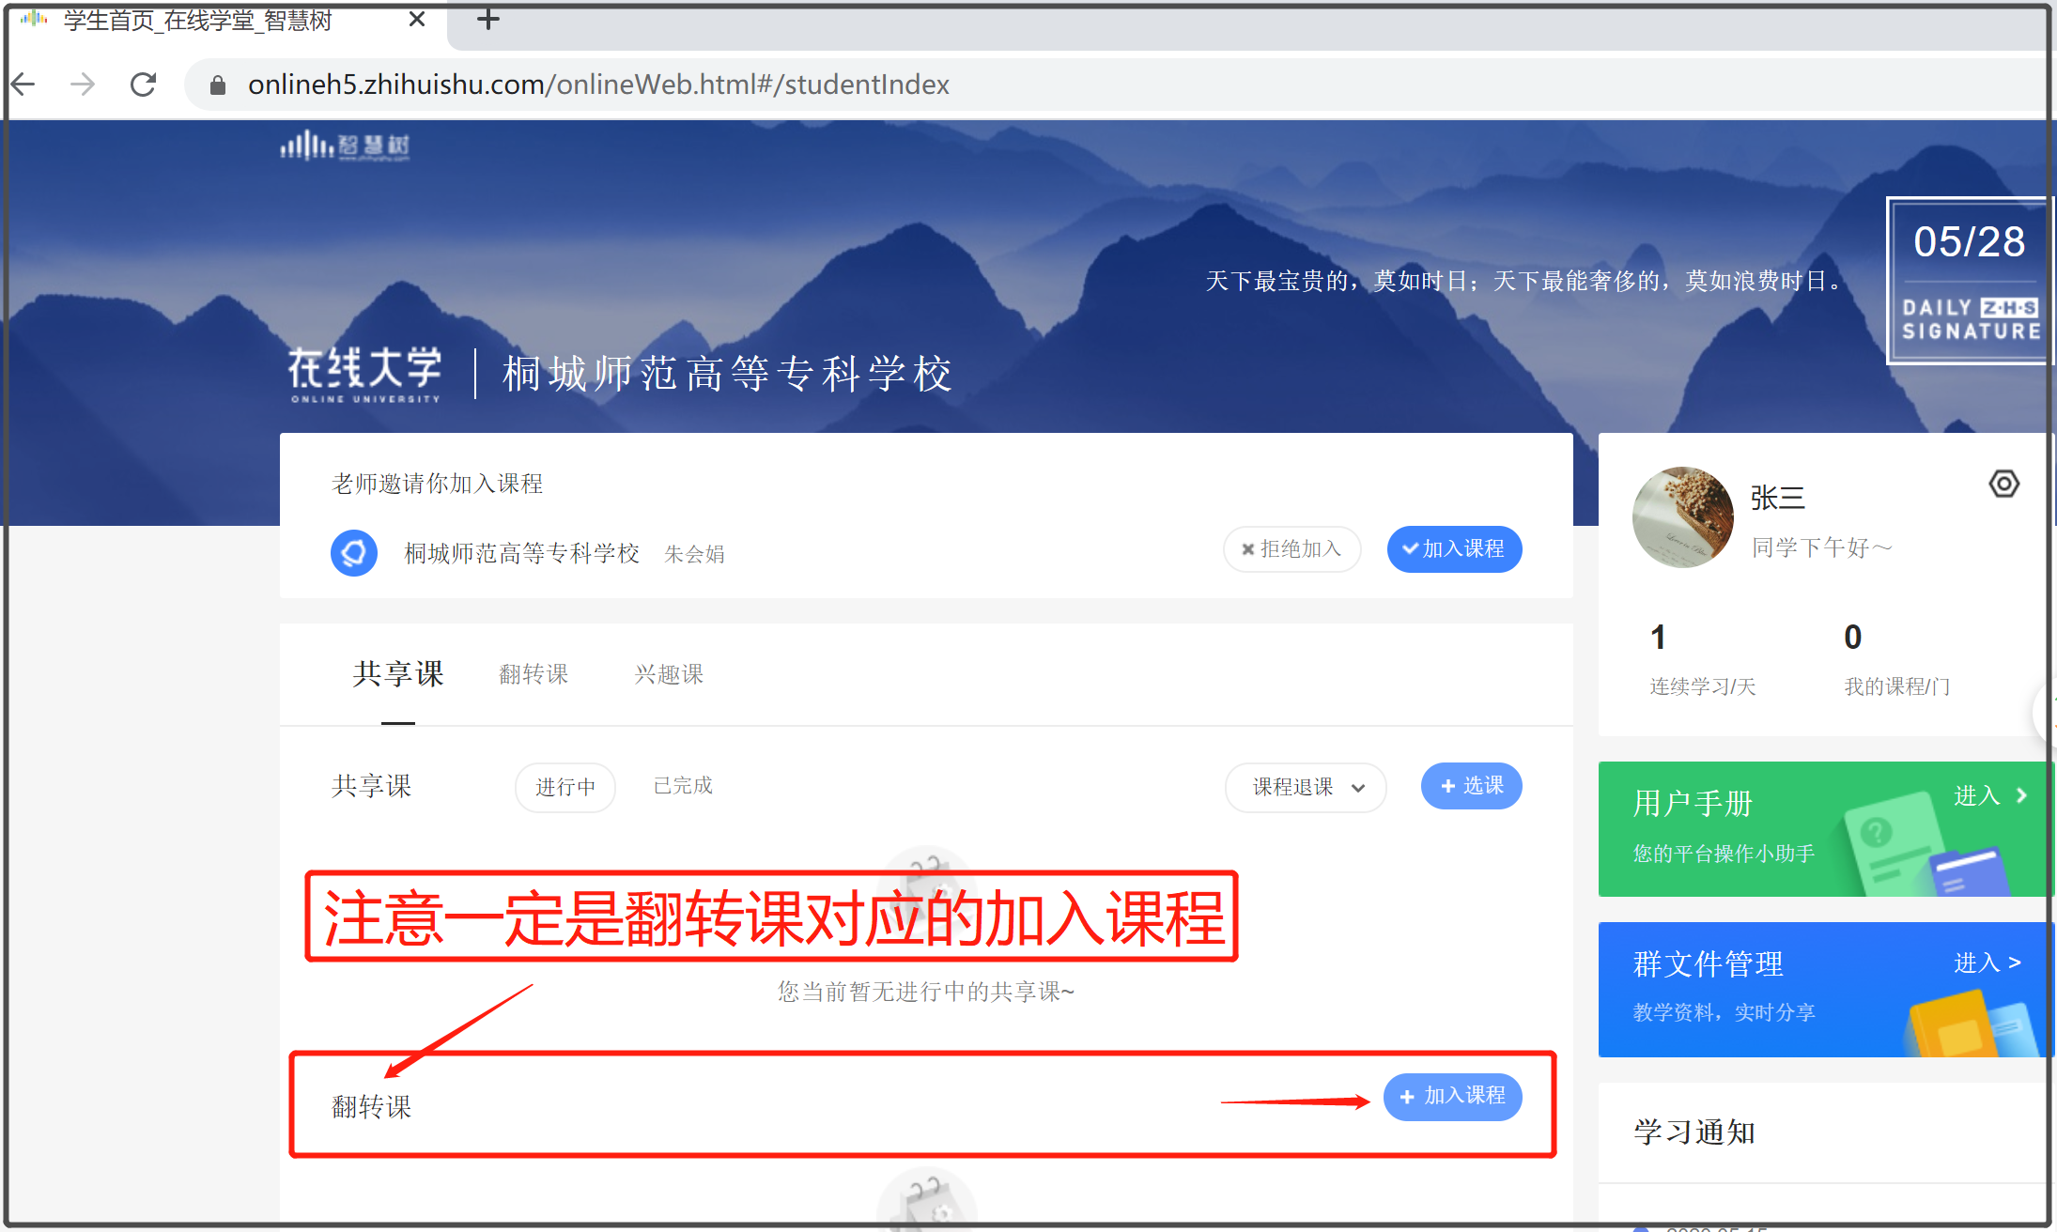The image size is (2057, 1232).
Task: Click the browser forward arrow
Action: pyautogui.click(x=83, y=85)
